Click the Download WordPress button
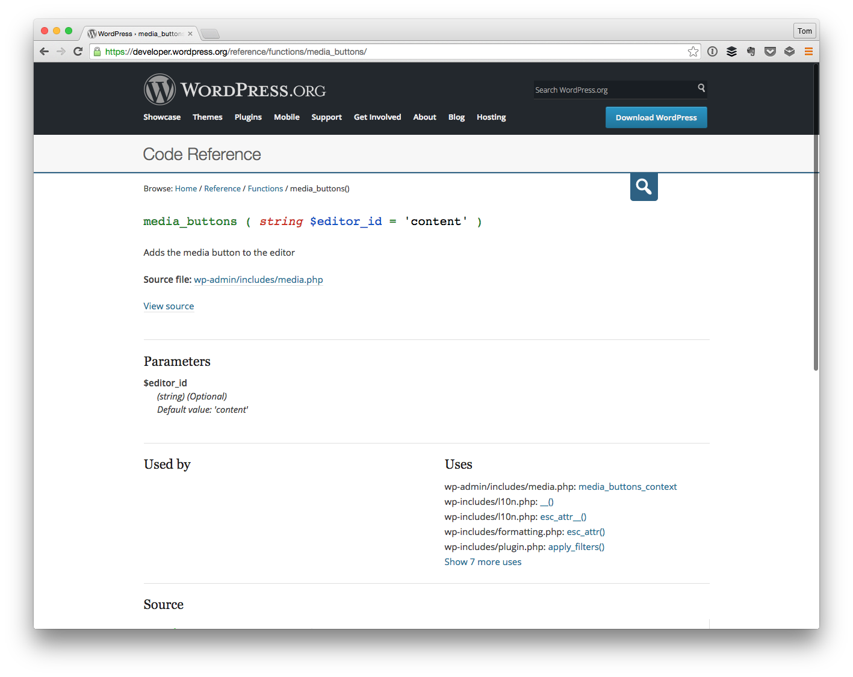 click(x=656, y=117)
